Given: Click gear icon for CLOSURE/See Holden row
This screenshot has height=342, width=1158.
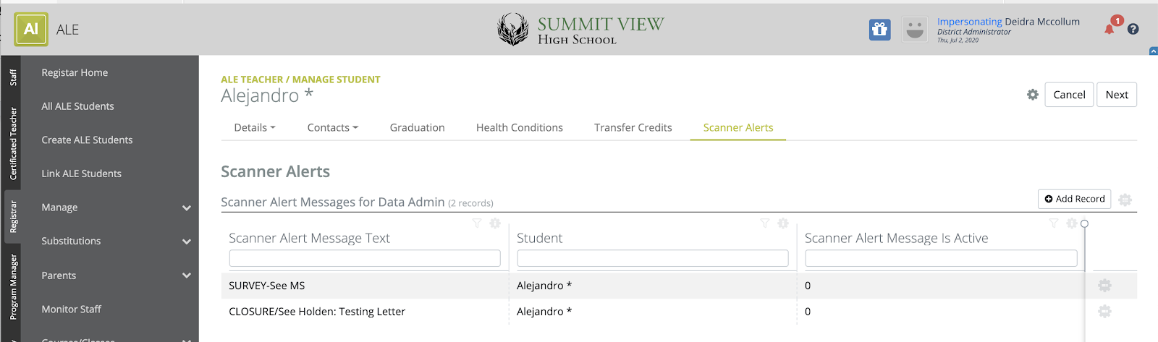Looking at the screenshot, I should (1104, 312).
